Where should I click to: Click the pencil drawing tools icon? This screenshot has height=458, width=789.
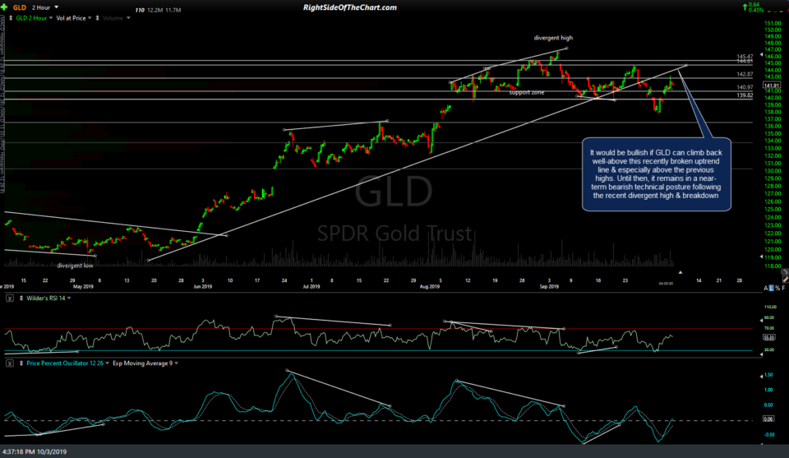(785, 280)
